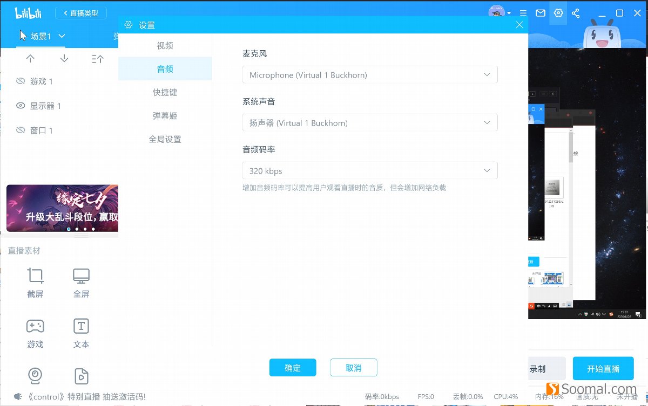Unhide the 窗口 1 source
The height and width of the screenshot is (406, 648).
(x=20, y=130)
